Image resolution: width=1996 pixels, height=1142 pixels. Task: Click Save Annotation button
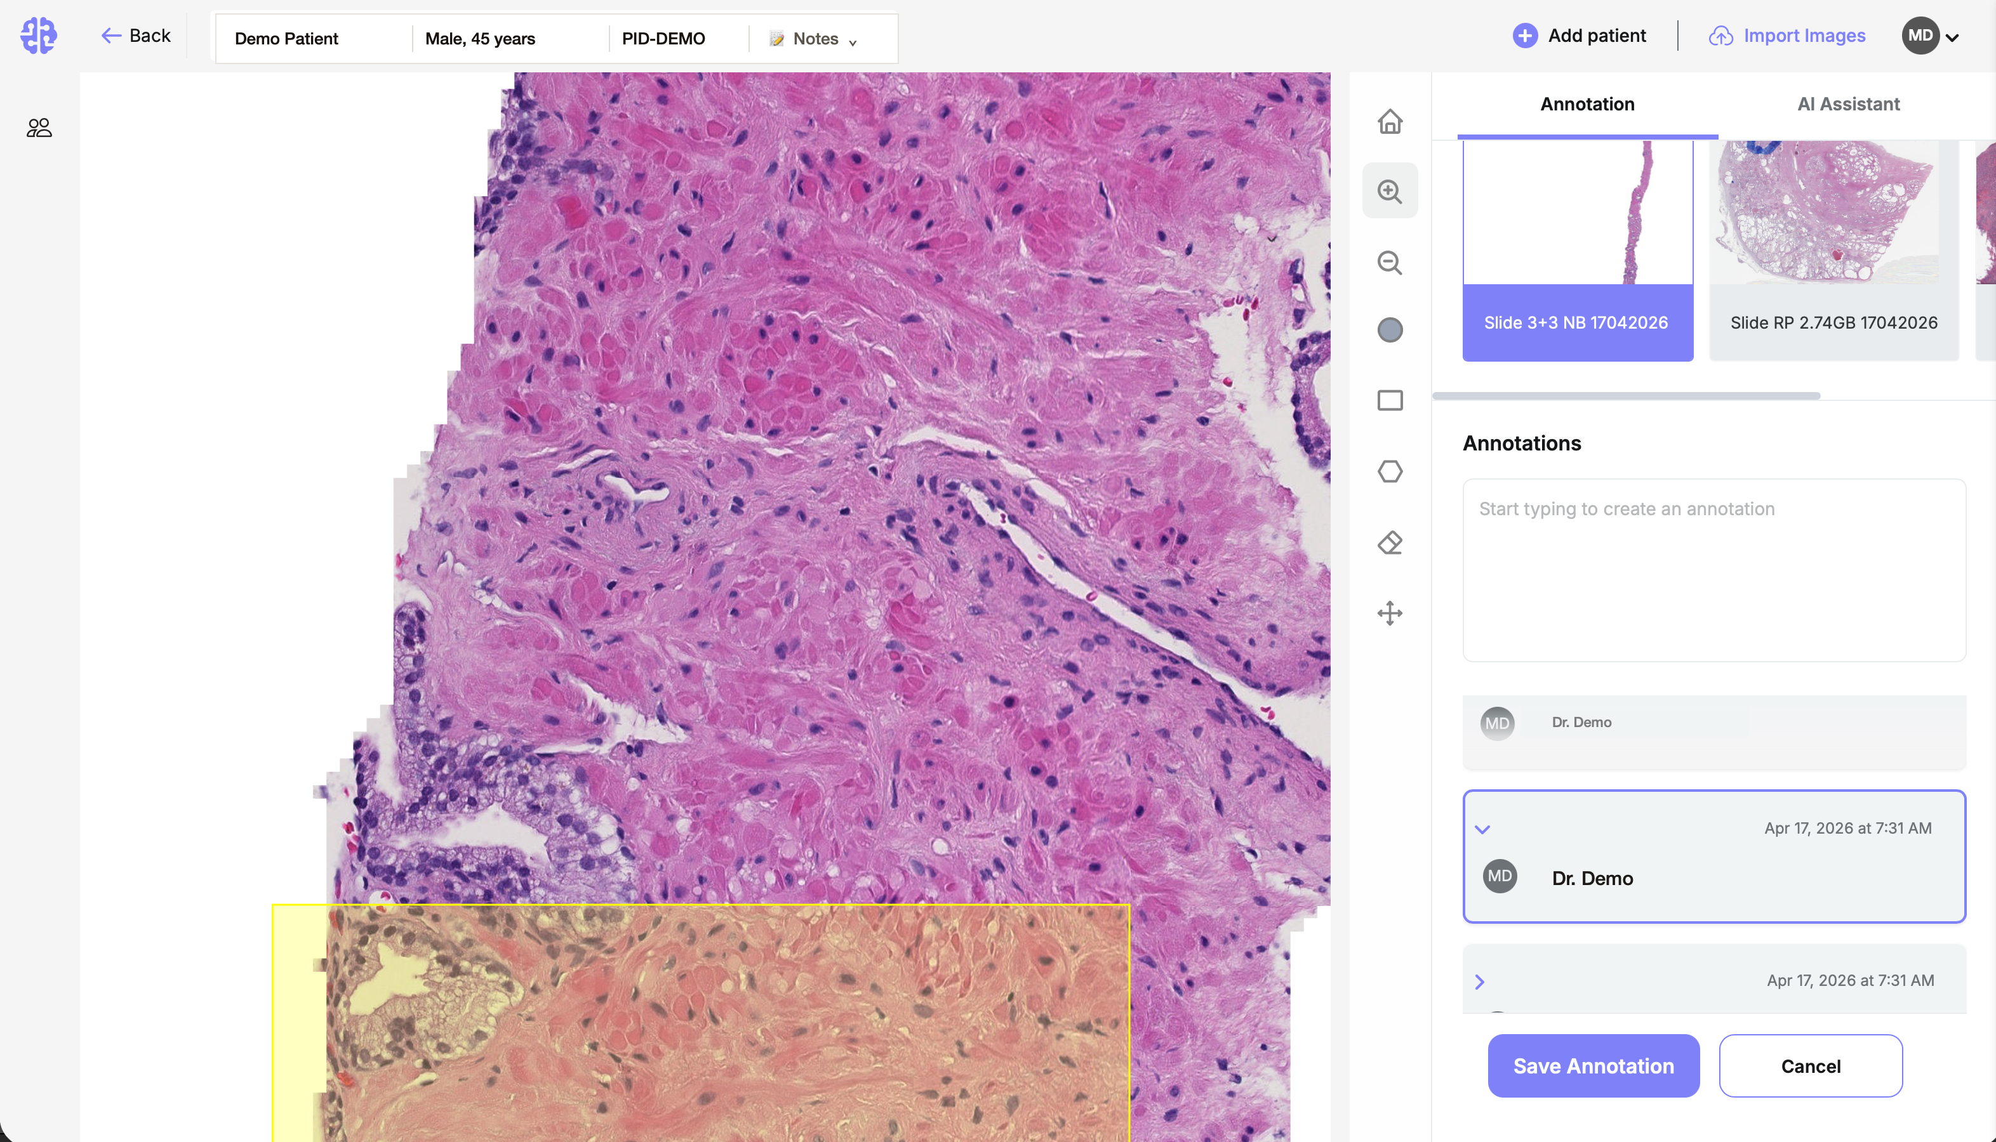pos(1593,1066)
